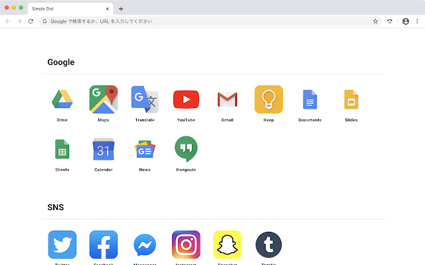Click the "Documents" label text
425x265 pixels.
(x=310, y=120)
